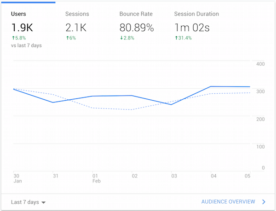The image size is (276, 211).
Task: Open the AUDIENCE OVERVIEW report link
Action: pyautogui.click(x=228, y=202)
